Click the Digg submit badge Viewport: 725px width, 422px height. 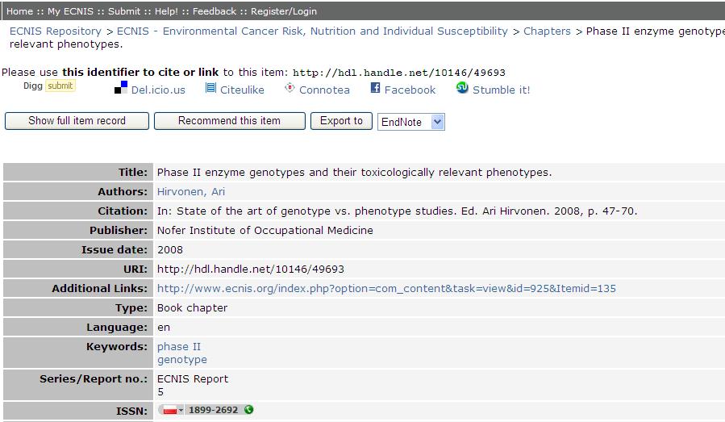pyautogui.click(x=60, y=86)
